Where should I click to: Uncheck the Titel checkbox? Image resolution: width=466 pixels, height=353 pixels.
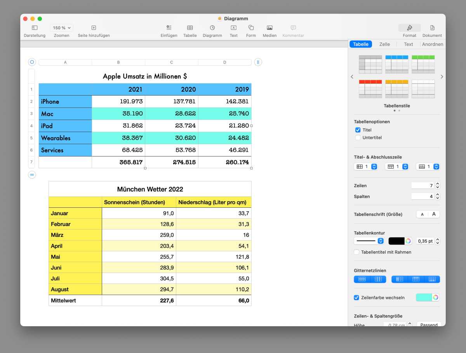coord(358,130)
